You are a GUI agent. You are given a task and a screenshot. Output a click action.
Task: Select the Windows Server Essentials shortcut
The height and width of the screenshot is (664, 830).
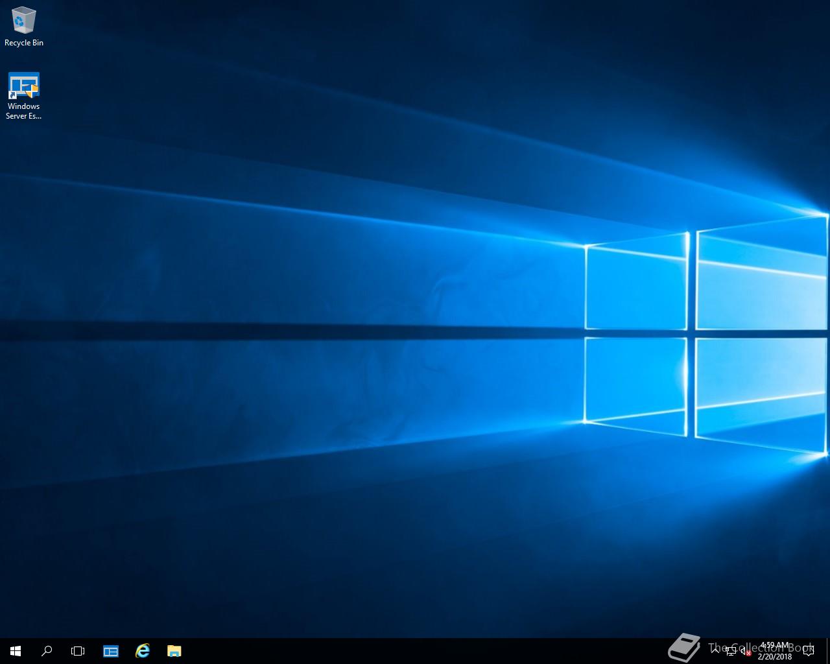click(24, 96)
